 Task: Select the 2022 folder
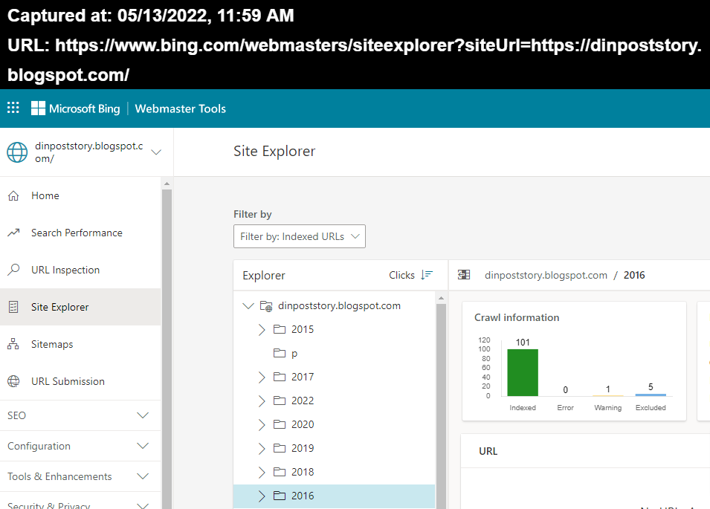pos(303,401)
